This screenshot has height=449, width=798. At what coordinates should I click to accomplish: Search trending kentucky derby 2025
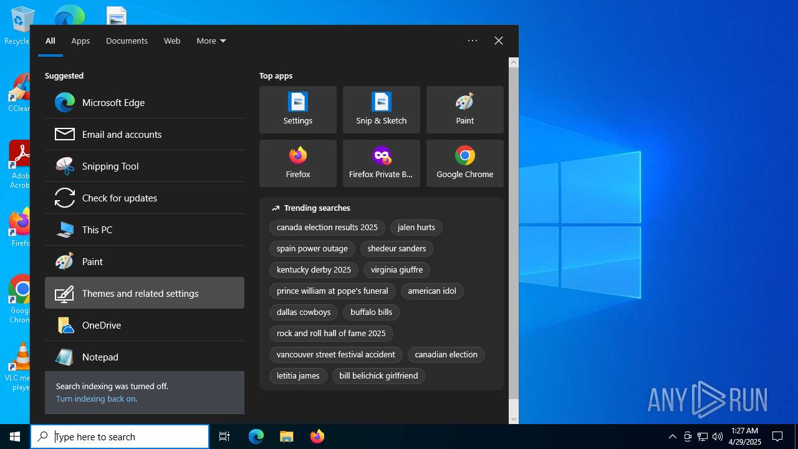point(314,270)
